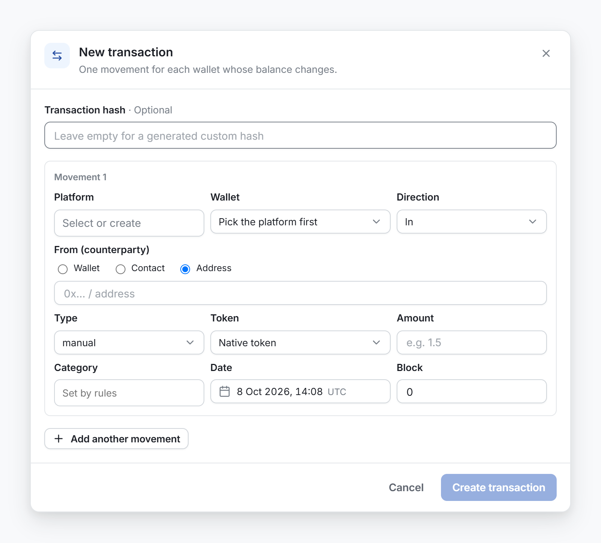The height and width of the screenshot is (543, 601).
Task: Select the Address counterparty radio button
Action: (x=185, y=269)
